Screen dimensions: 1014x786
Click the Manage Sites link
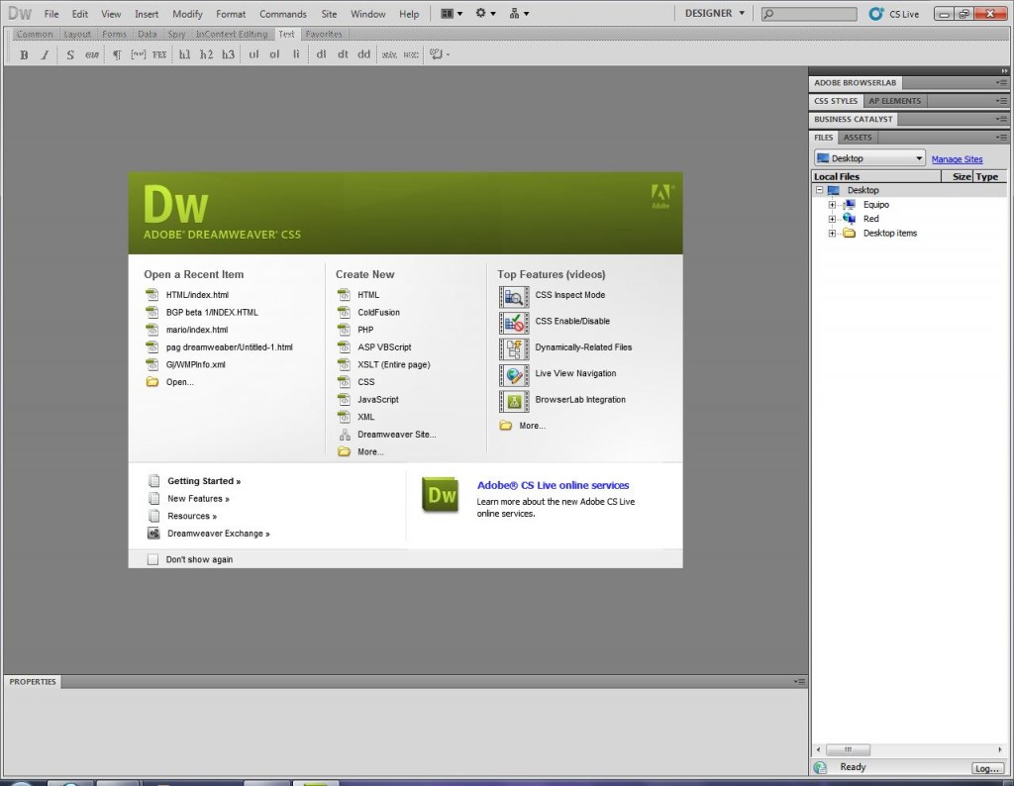957,157
